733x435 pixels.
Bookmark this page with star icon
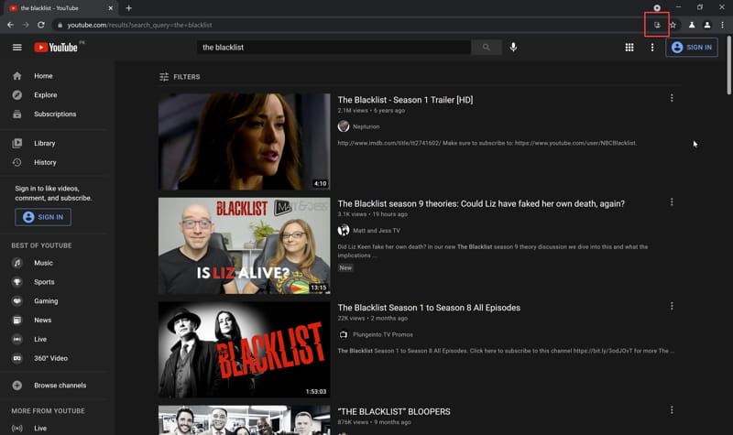(x=673, y=25)
